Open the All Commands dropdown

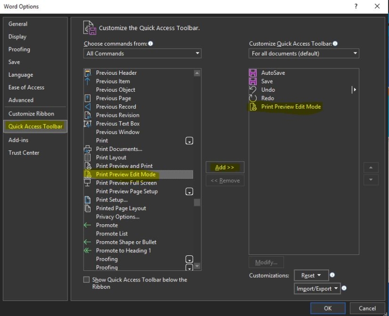(142, 53)
